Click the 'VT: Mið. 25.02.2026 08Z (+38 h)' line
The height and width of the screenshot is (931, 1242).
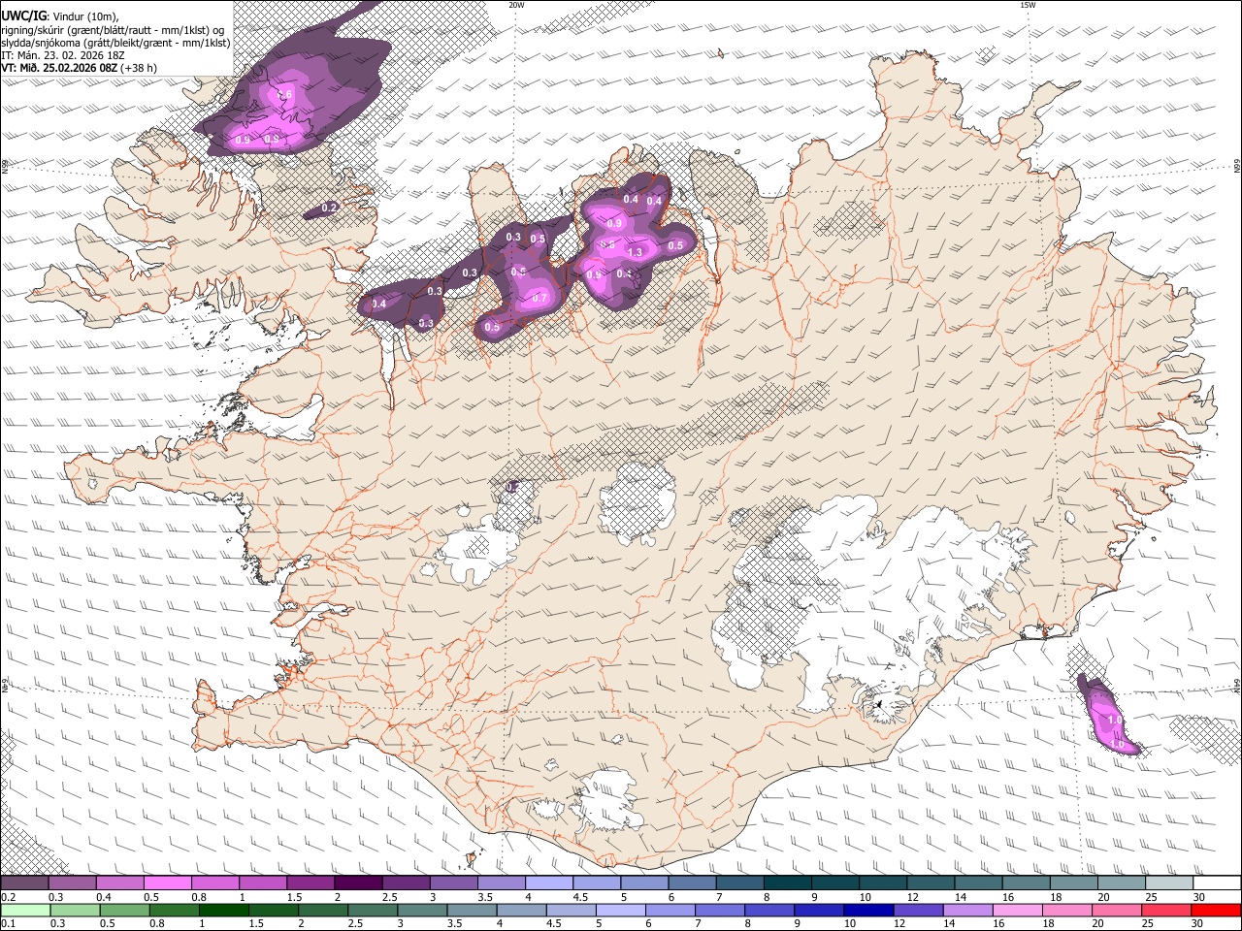click(80, 68)
